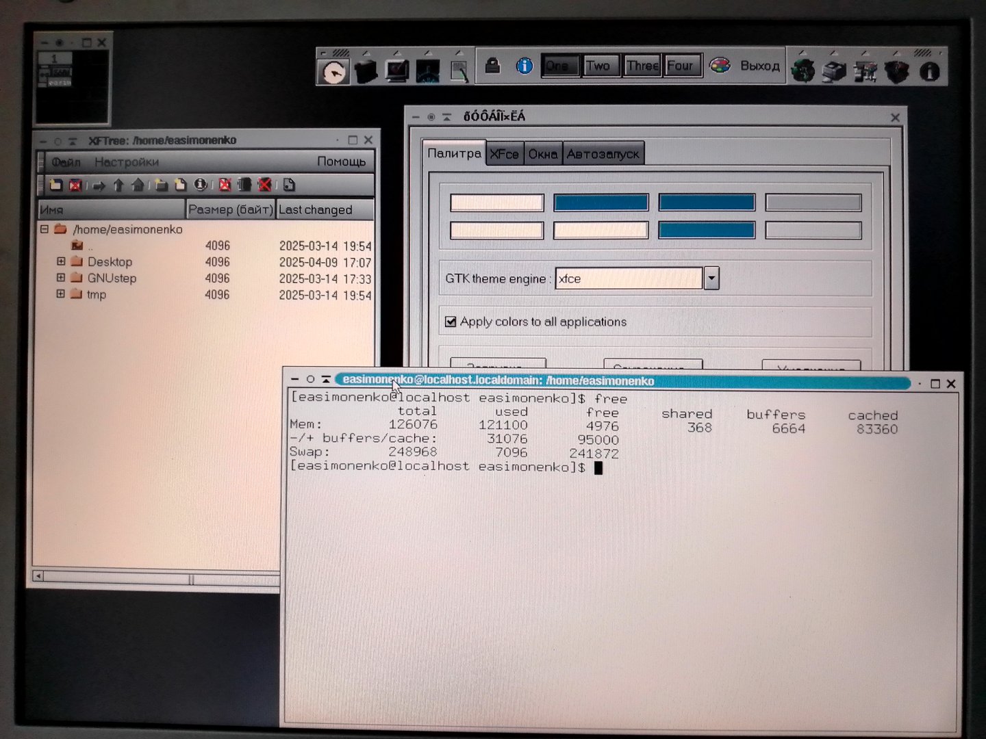Viewport: 986px width, 739px height.
Task: Open the Файл menu in XFTree
Action: pos(66,162)
